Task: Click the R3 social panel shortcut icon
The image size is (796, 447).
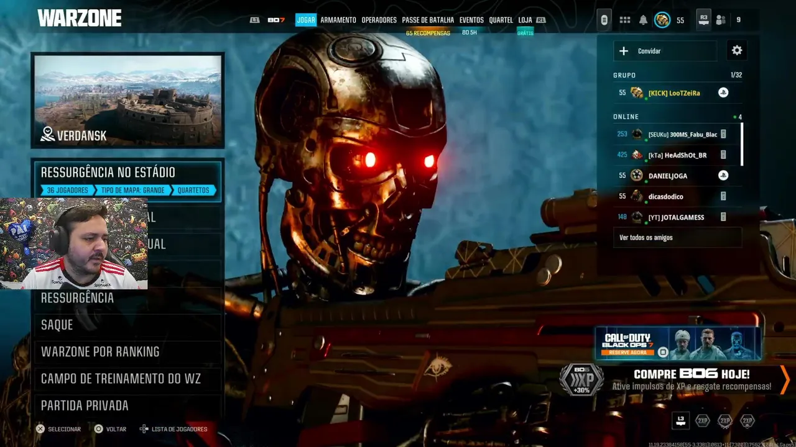Action: [x=703, y=20]
